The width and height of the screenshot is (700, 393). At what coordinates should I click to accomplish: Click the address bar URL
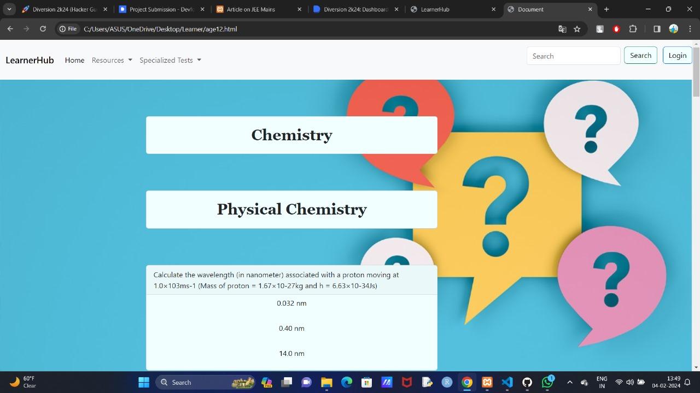tap(160, 29)
